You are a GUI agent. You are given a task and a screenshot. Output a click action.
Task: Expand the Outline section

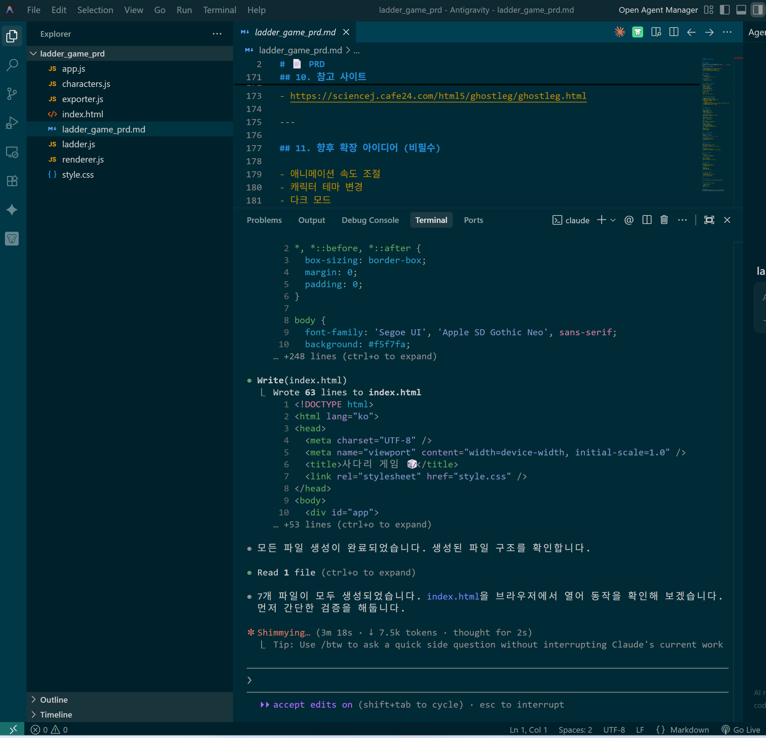click(x=54, y=700)
